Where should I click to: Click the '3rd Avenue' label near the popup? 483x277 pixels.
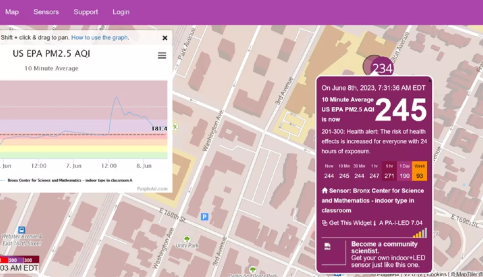pyautogui.click(x=284, y=91)
